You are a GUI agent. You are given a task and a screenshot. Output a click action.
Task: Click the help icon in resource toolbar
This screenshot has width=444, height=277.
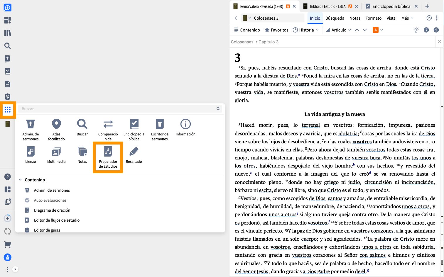436,30
